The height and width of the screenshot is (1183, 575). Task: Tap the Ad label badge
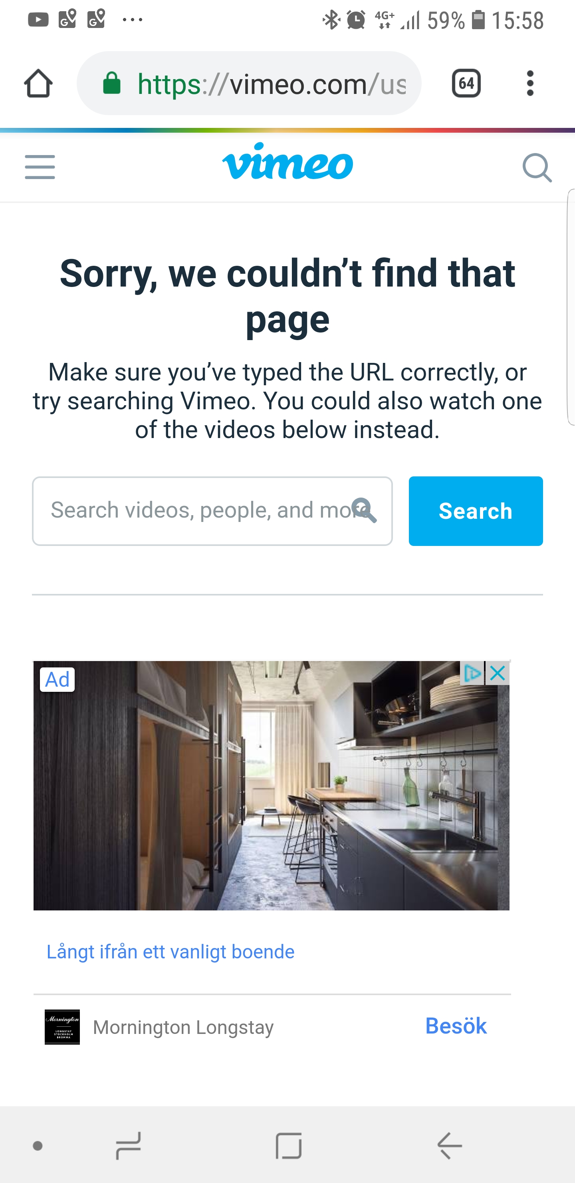coord(57,680)
